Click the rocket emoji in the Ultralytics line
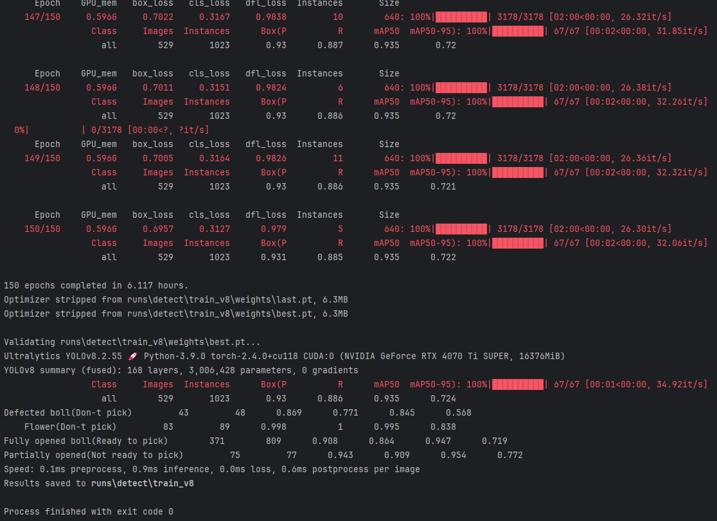This screenshot has width=717, height=521. (x=132, y=357)
